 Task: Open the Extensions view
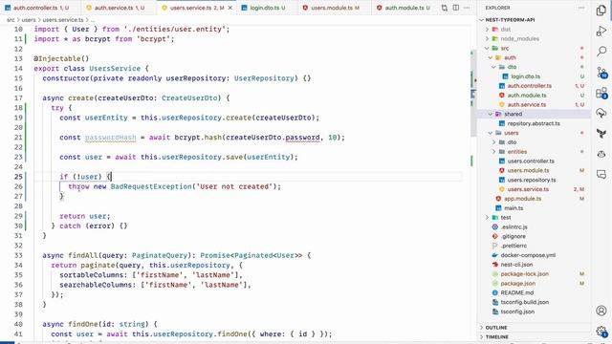(601, 93)
